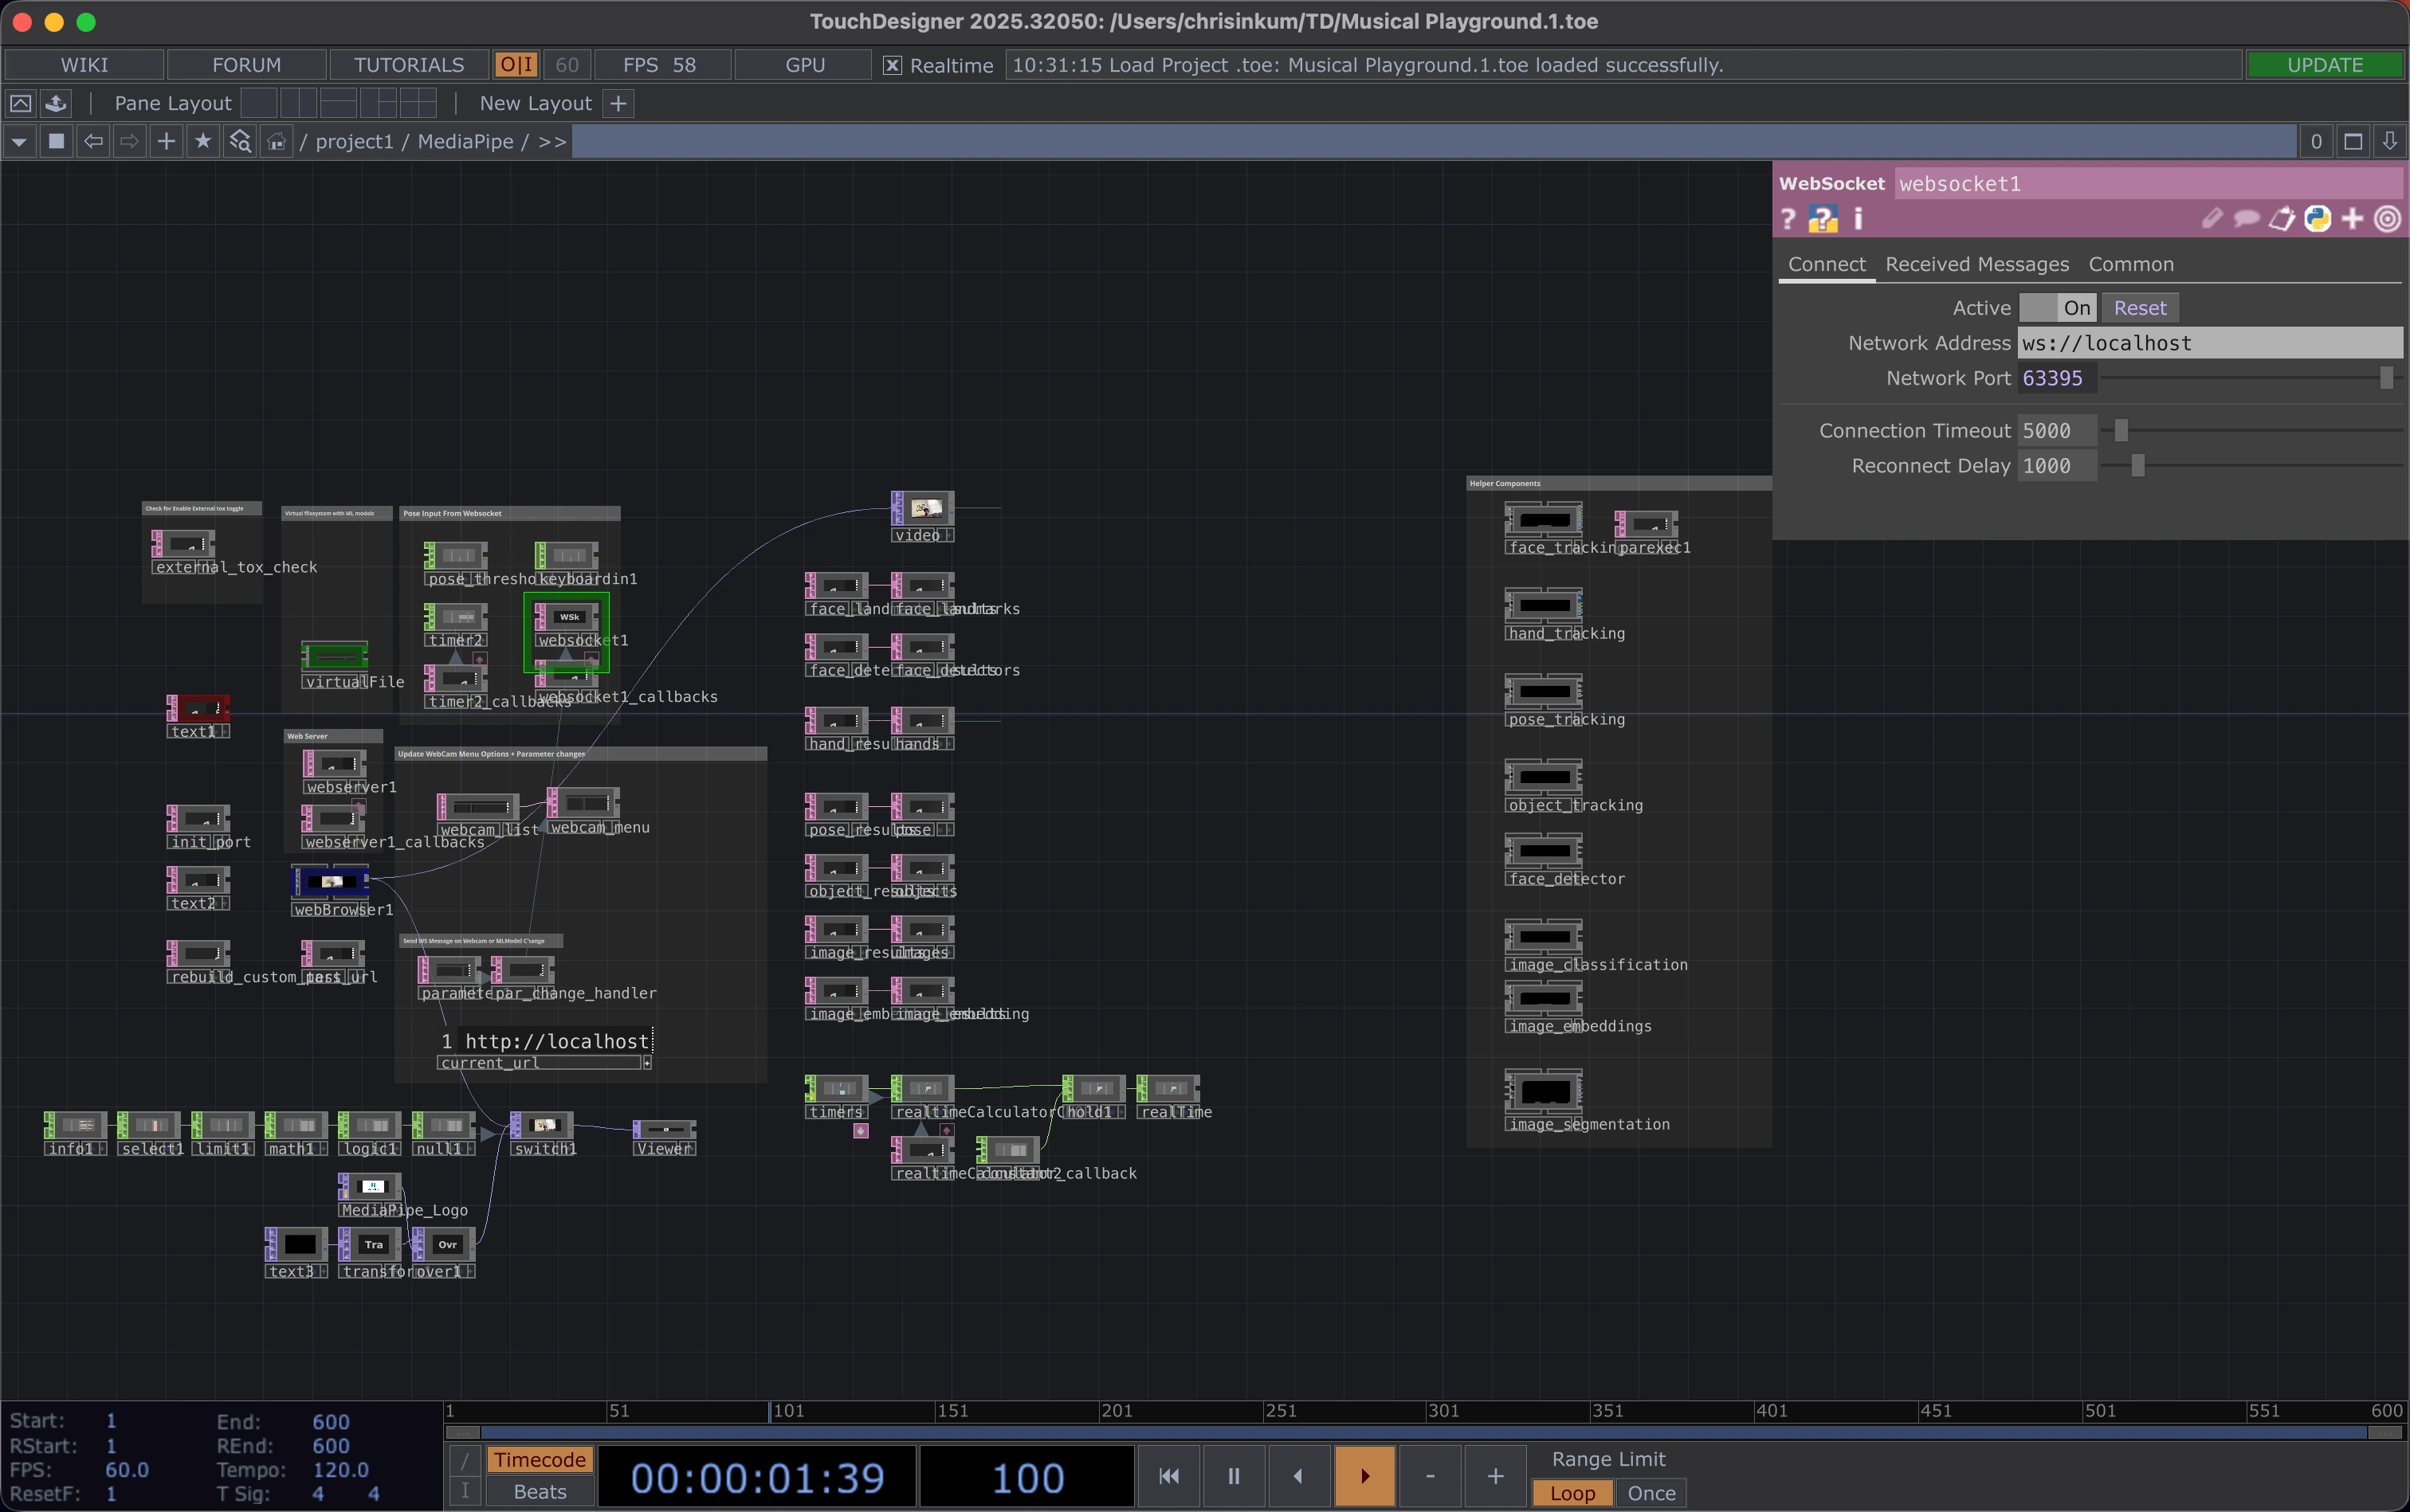Play timeline in reverse
This screenshot has height=1512, width=2410.
(x=1298, y=1476)
